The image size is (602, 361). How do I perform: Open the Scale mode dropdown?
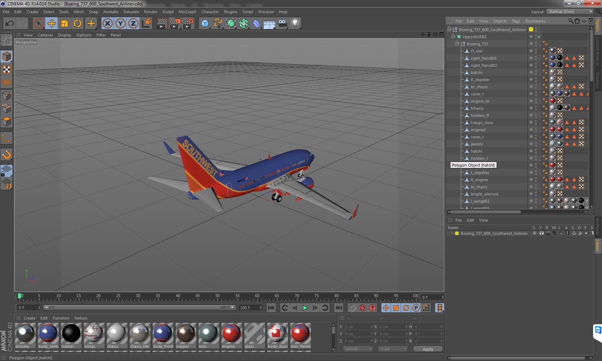point(393,349)
